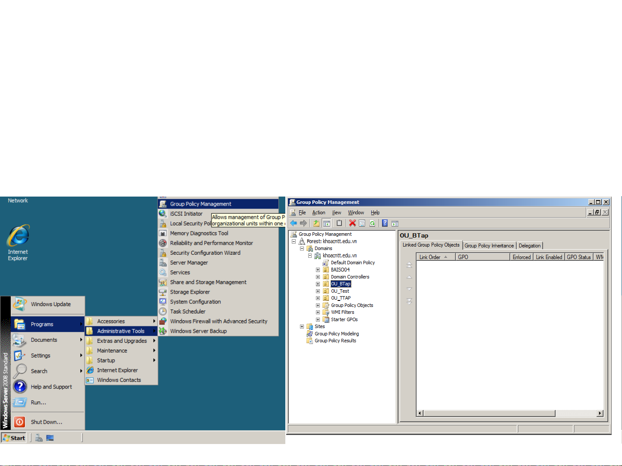Expand the OU_TTAP node
Viewport: 622px width, 466px height.
(318, 298)
